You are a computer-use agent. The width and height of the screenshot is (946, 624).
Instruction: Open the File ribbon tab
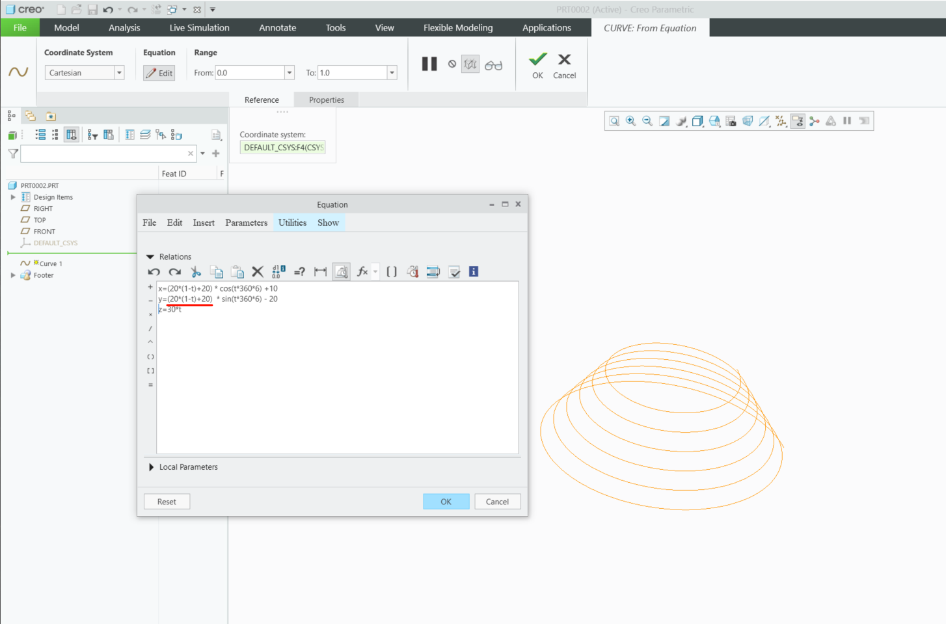[x=20, y=27]
